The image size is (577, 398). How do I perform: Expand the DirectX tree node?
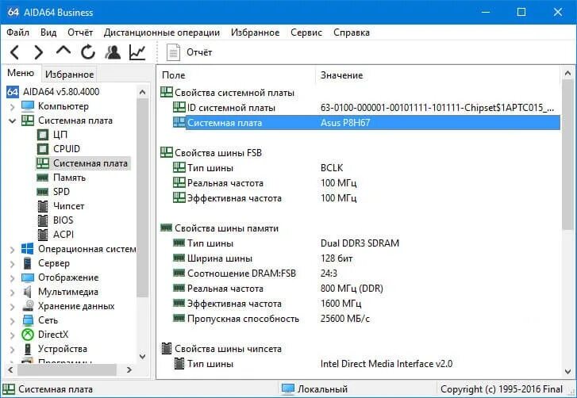13,335
